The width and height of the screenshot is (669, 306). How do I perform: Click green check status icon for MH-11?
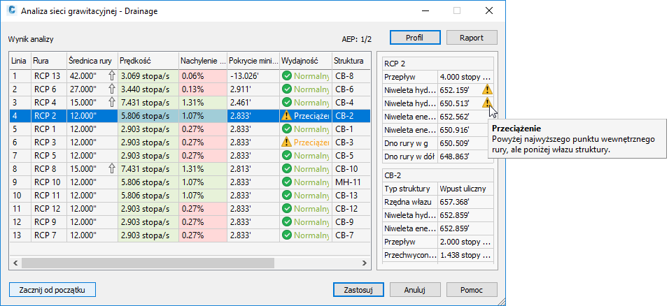click(287, 182)
